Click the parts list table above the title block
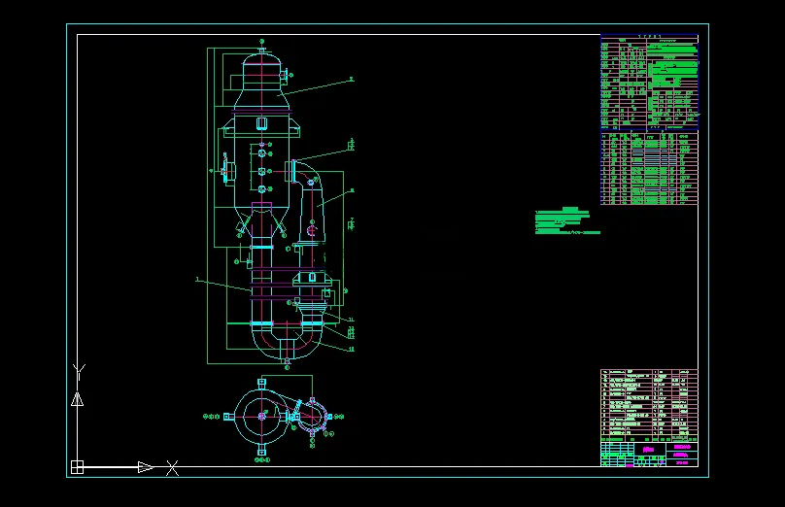This screenshot has height=507, width=785. tap(649, 405)
